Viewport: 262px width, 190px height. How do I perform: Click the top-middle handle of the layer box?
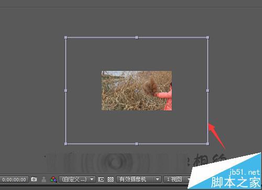[137, 37]
